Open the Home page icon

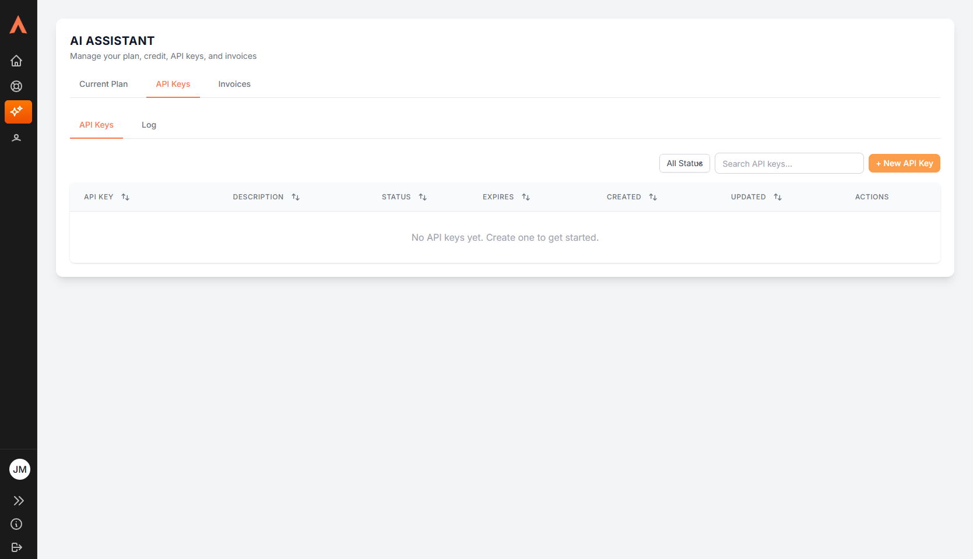pos(16,61)
